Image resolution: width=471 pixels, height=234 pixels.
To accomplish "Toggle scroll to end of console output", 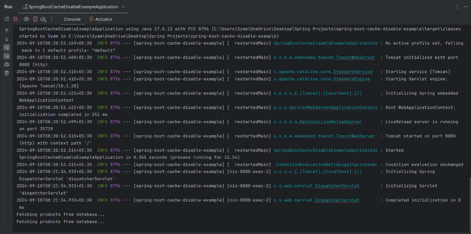I will pos(7,56).
